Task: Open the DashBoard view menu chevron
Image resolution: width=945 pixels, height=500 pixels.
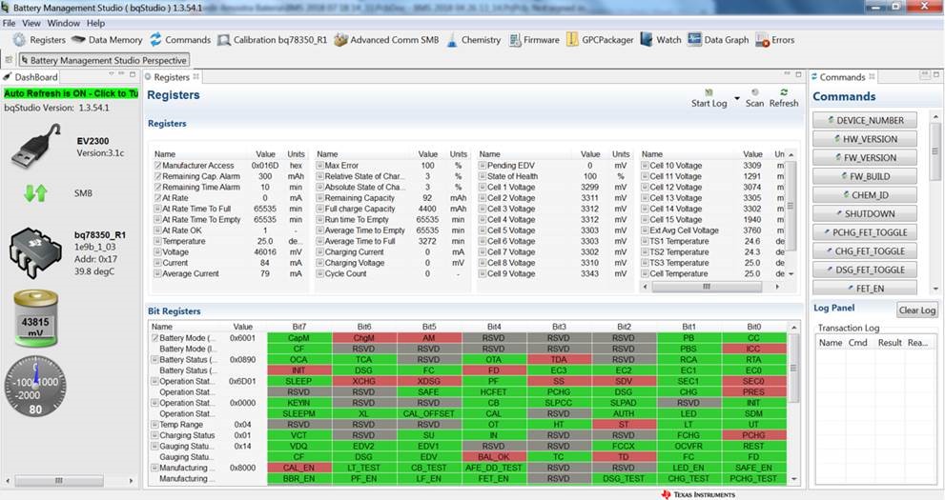Action: (x=111, y=74)
